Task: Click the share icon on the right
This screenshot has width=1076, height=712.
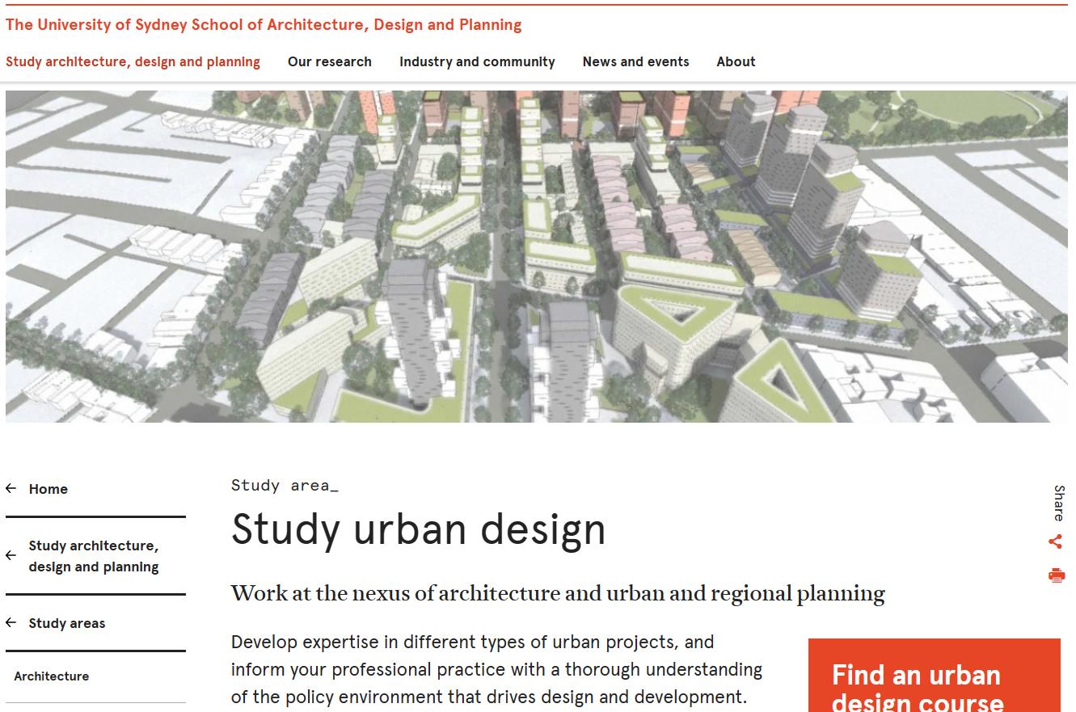Action: pyautogui.click(x=1056, y=541)
